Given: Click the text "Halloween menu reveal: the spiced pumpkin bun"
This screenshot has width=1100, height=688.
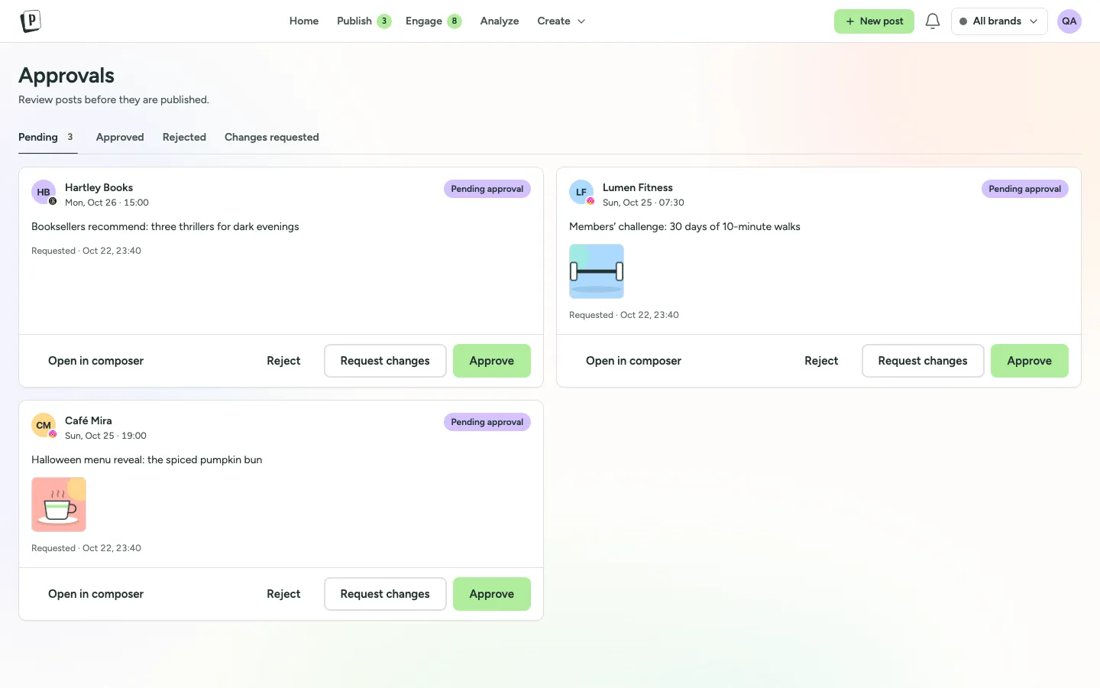Looking at the screenshot, I should (147, 460).
